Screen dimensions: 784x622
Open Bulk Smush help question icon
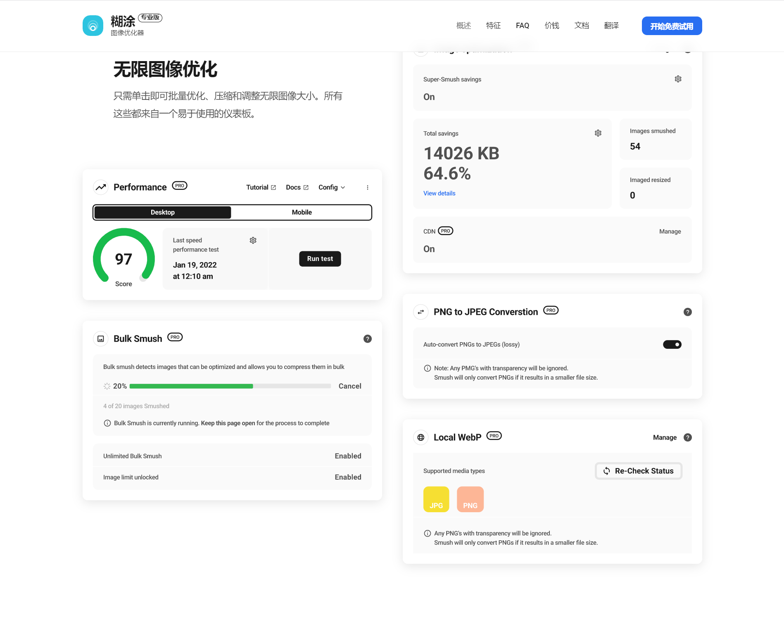(x=368, y=339)
